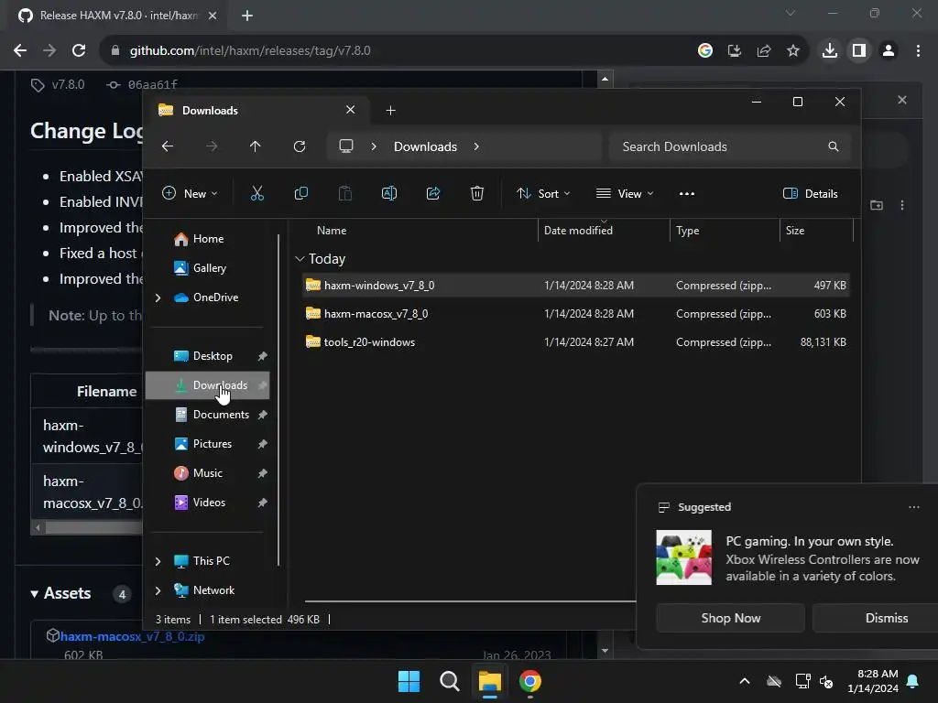Select the haxm-macosx_v7_8_0 file

click(x=575, y=313)
